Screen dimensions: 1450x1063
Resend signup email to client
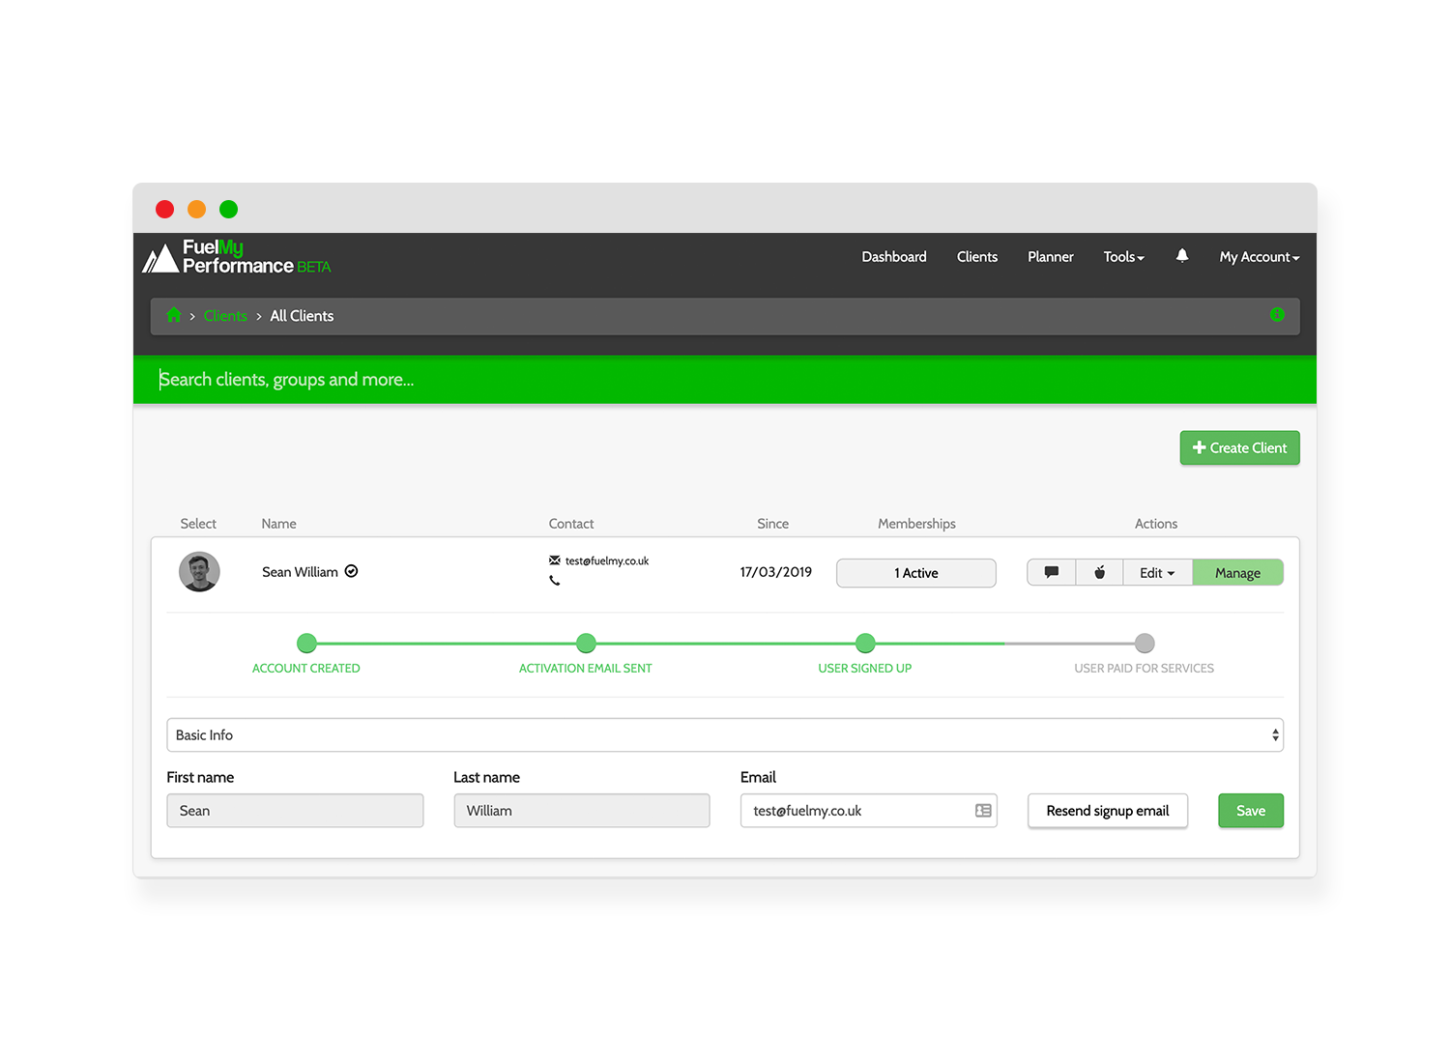click(x=1108, y=811)
